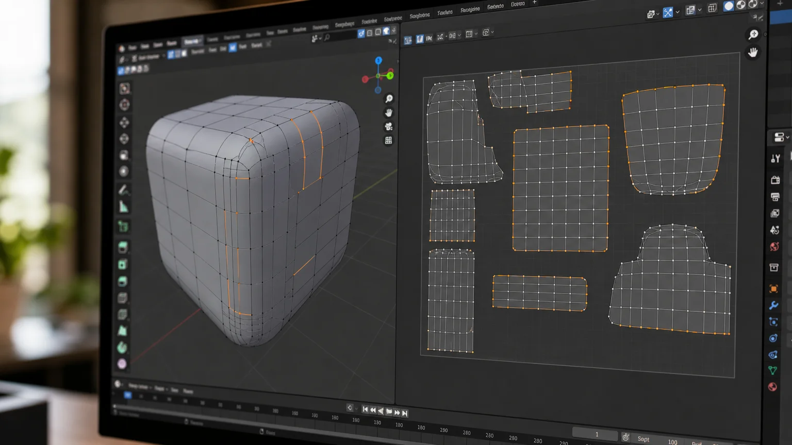
Task: Open the shading options dropdown arrow
Action: (x=762, y=4)
